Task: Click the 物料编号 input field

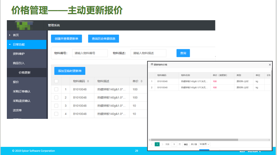Action: [90, 53]
